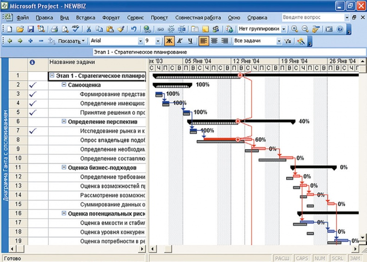
Task: Click the 'Введите вопрос' help input field
Action: click(x=312, y=17)
